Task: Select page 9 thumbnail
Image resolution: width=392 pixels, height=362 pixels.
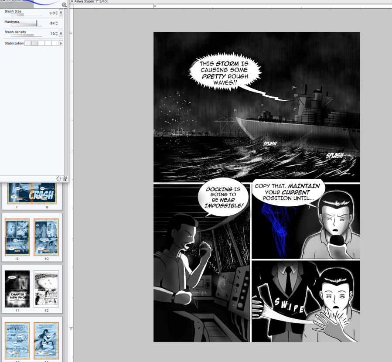Action: click(x=17, y=237)
